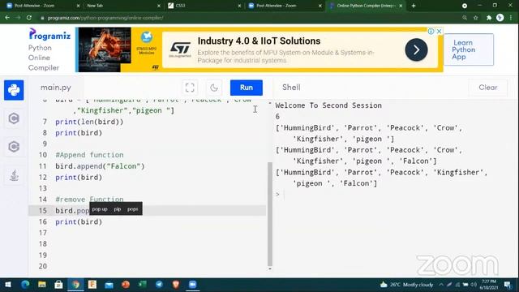Screen dimensions: 519x292
Task: Click the Programiz logo
Action: click(49, 34)
